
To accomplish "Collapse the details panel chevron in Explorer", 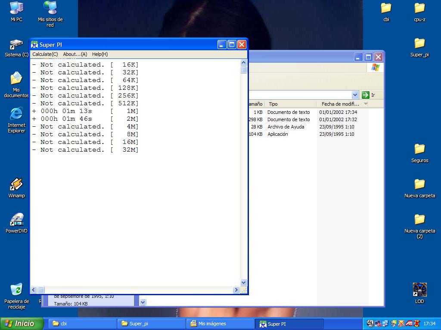I will 143,302.
